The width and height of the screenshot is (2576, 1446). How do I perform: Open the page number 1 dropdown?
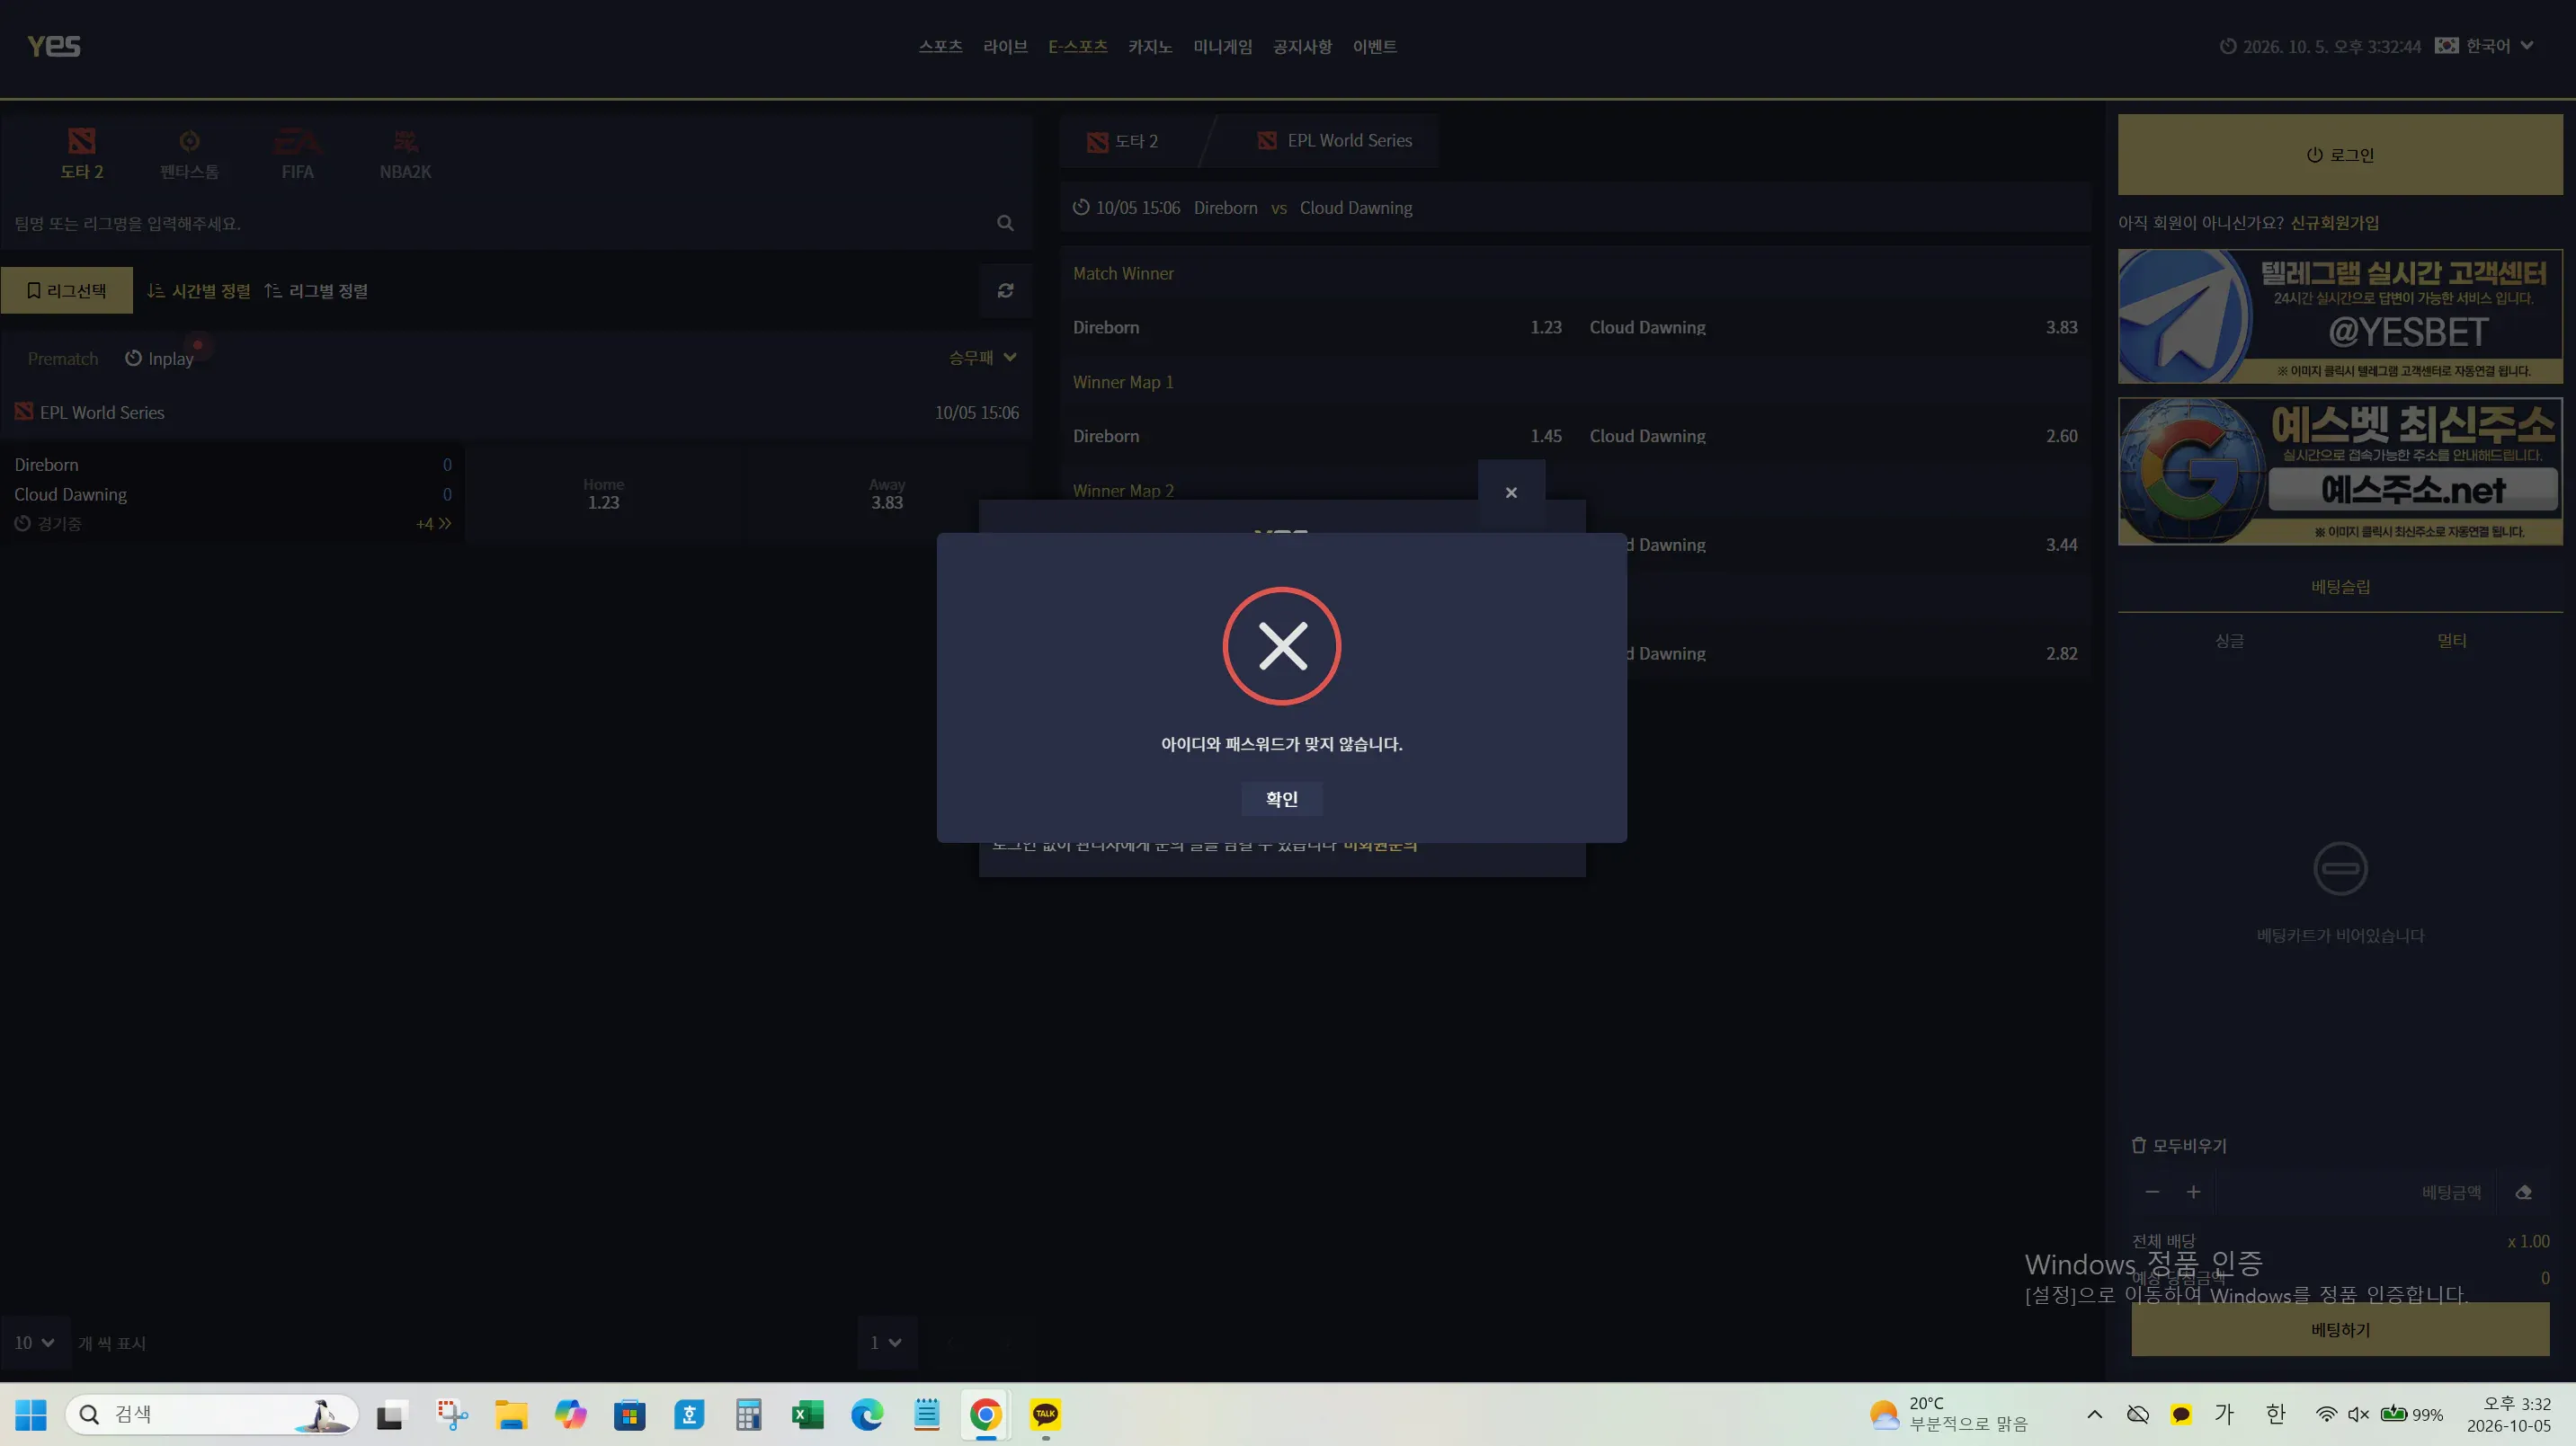tap(886, 1342)
